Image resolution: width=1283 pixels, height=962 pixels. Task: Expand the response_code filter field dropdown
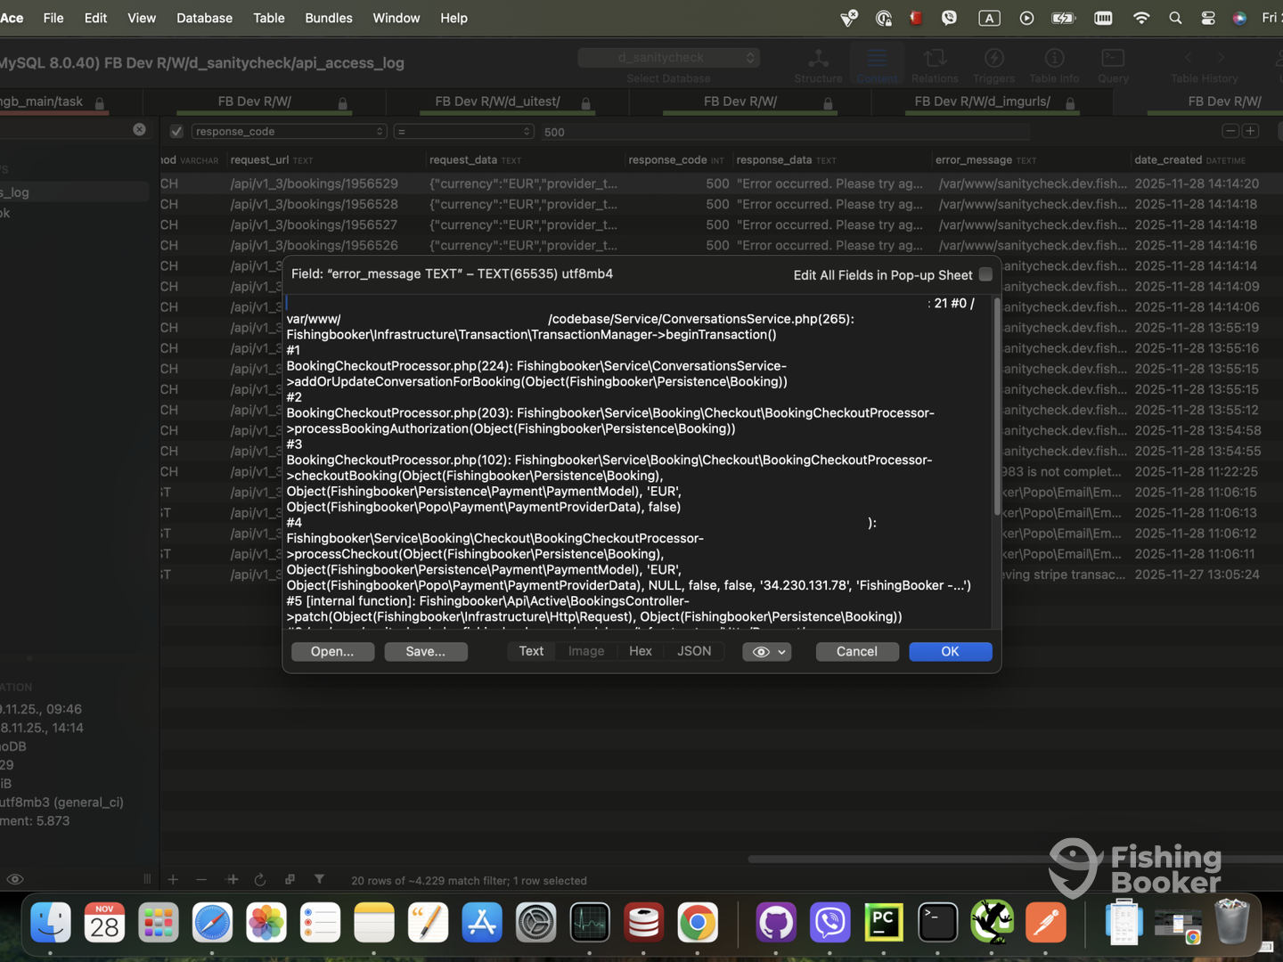(289, 132)
